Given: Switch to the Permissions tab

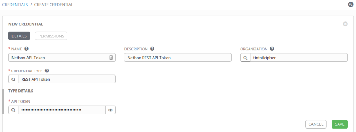Looking at the screenshot, I should tap(51, 36).
